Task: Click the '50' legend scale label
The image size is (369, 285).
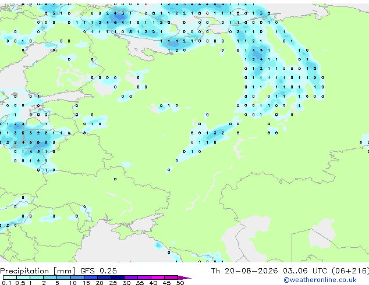Action: tap(180, 283)
